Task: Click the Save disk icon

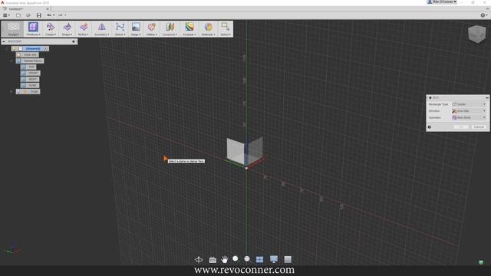Action: point(39,15)
